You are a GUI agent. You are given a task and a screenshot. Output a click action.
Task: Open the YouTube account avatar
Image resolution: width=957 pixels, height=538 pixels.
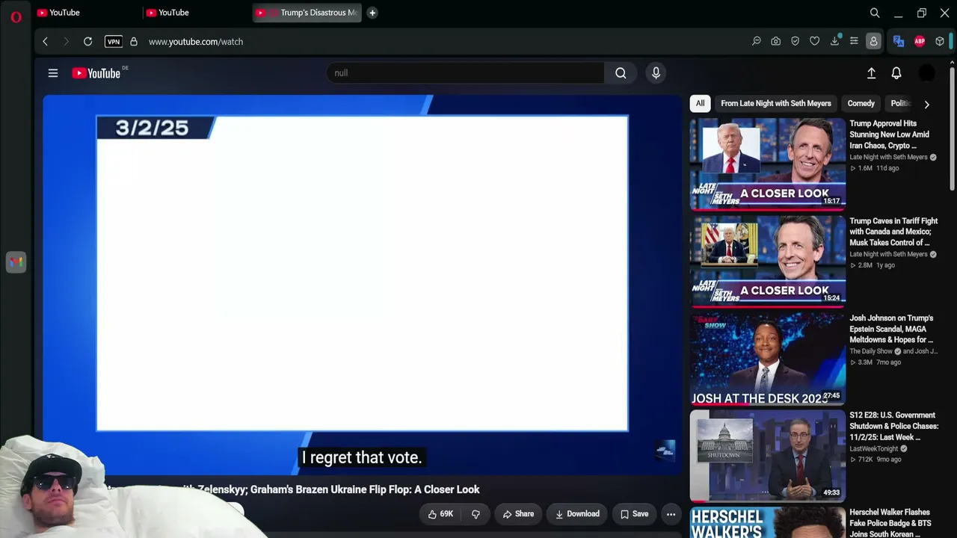click(x=926, y=73)
